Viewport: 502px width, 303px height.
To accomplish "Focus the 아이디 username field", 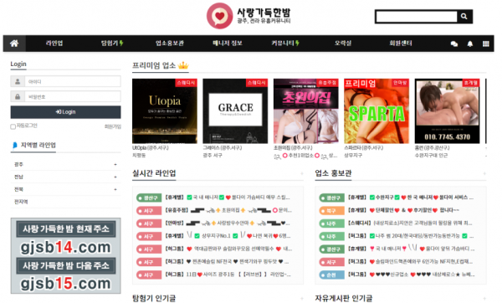I will click(x=73, y=81).
